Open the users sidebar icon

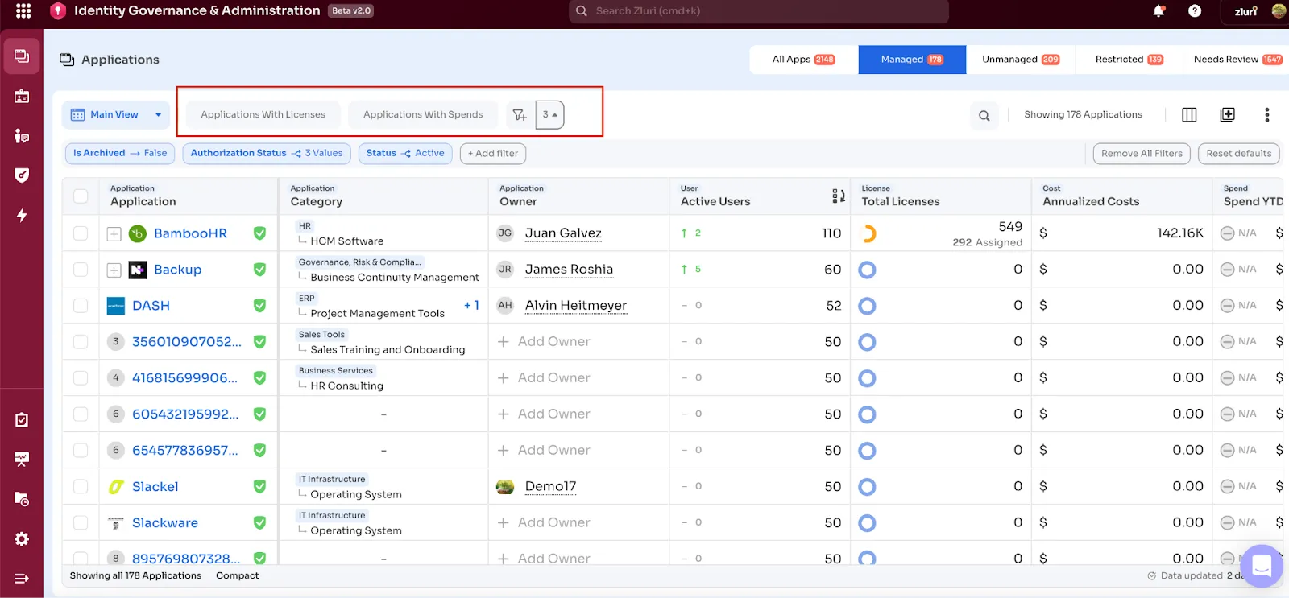coord(22,136)
